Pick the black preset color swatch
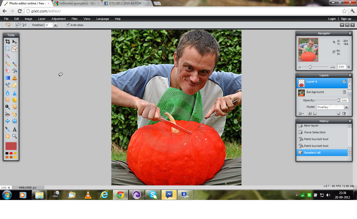The height and width of the screenshot is (219, 357). (x=7, y=153)
